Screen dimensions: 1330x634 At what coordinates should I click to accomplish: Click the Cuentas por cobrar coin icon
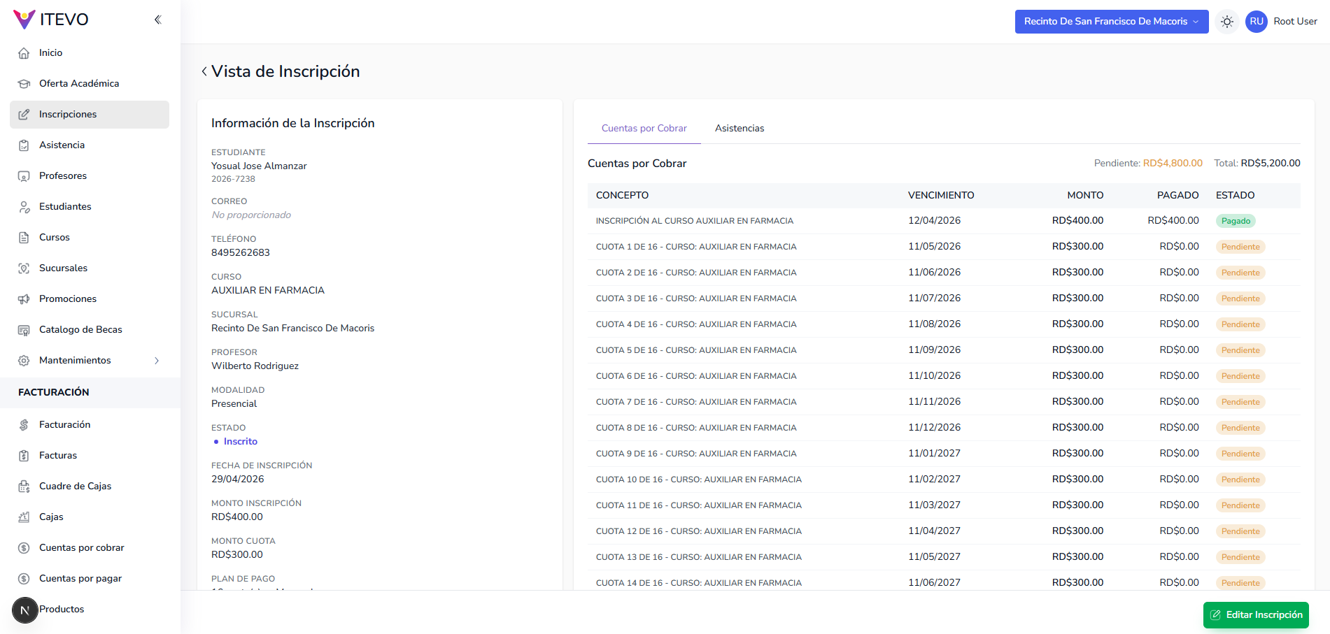[x=24, y=548]
